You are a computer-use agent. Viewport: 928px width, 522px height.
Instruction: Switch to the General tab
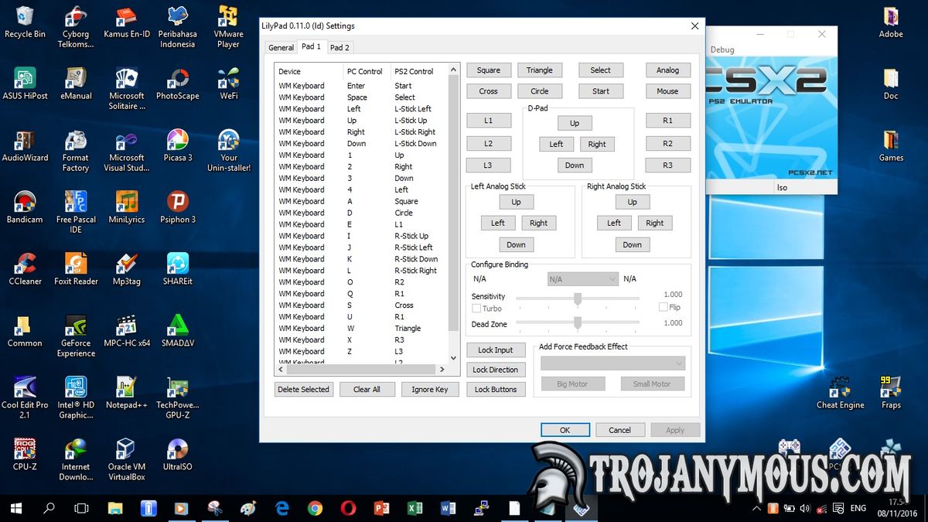coord(281,48)
